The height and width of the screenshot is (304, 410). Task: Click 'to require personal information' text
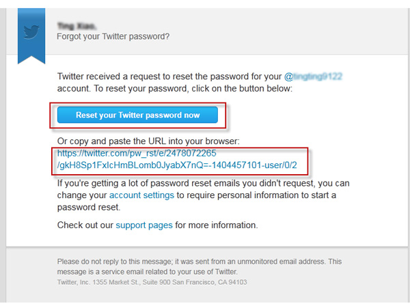(x=256, y=195)
